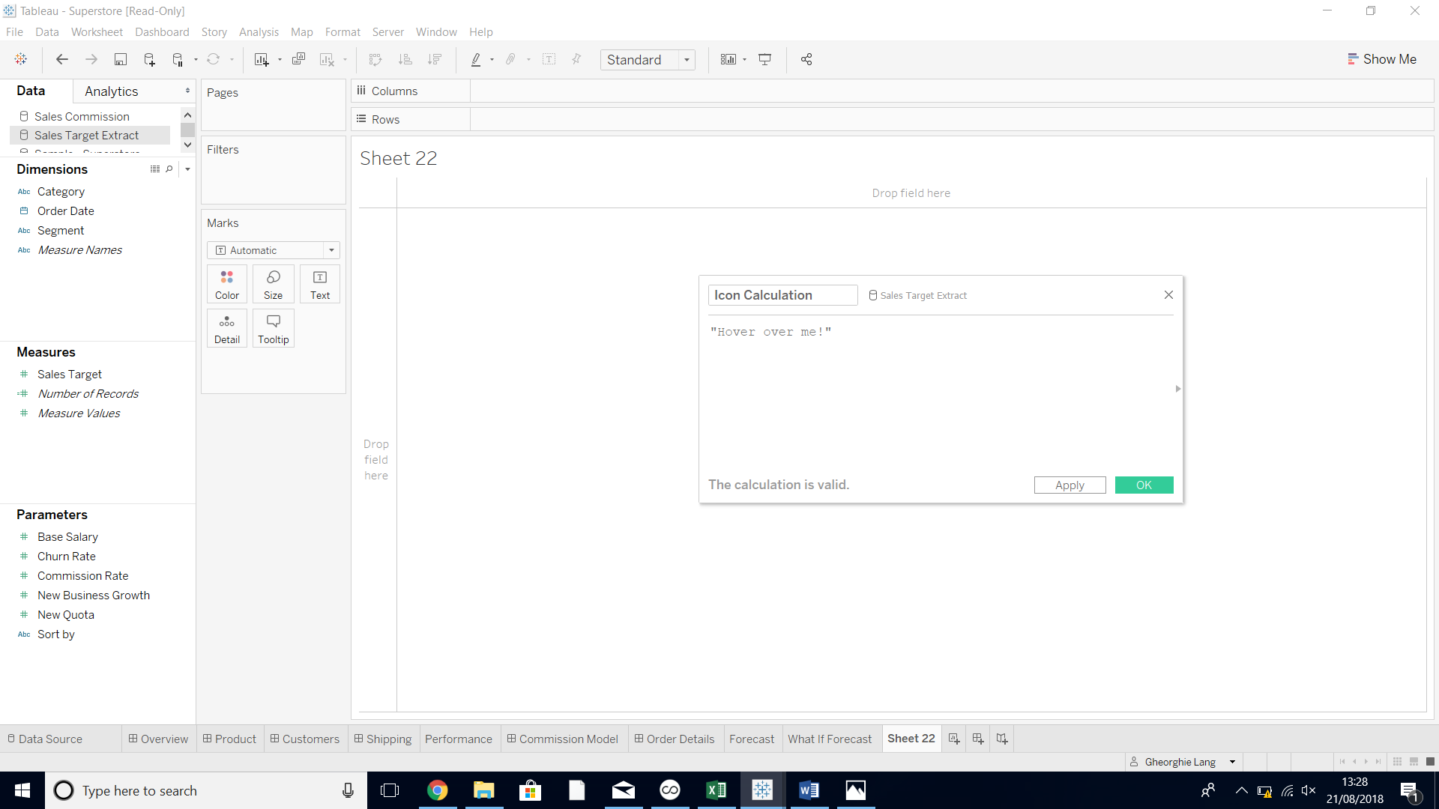Click the Sort Descending toolbar icon
This screenshot has width=1439, height=809.
coord(435,59)
